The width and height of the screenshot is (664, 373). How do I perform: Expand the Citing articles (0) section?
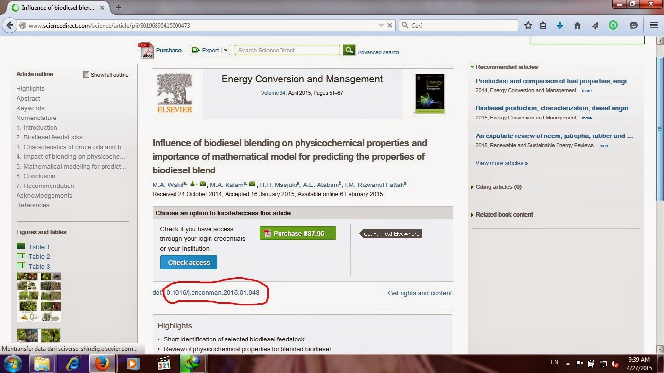point(472,187)
